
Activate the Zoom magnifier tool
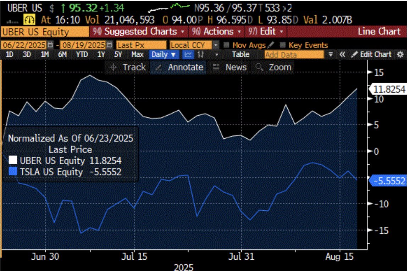[x=273, y=67]
